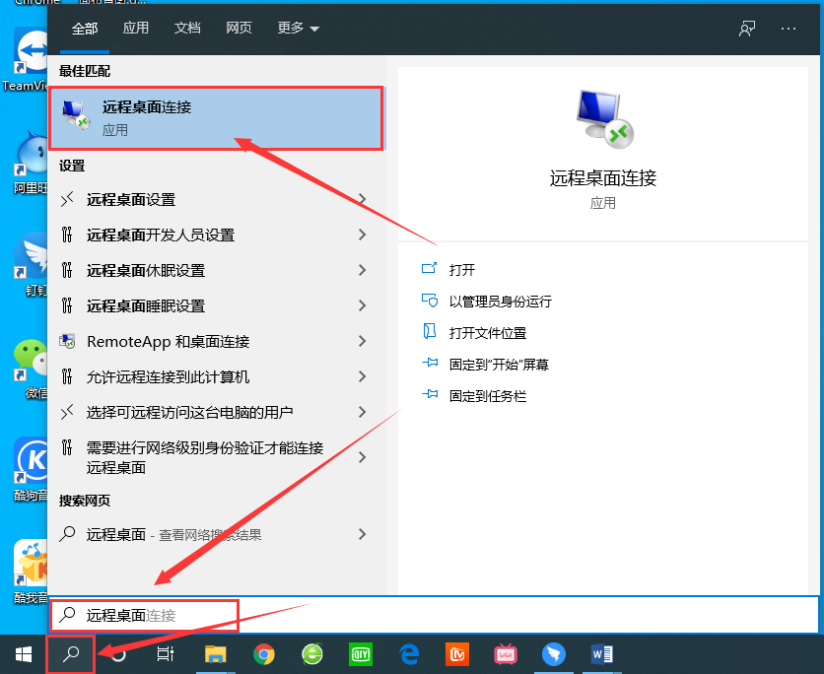Click the Task View taskbar icon
The width and height of the screenshot is (824, 674).
pyautogui.click(x=167, y=653)
